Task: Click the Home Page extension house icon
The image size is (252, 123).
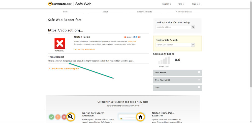Action: click(140, 117)
